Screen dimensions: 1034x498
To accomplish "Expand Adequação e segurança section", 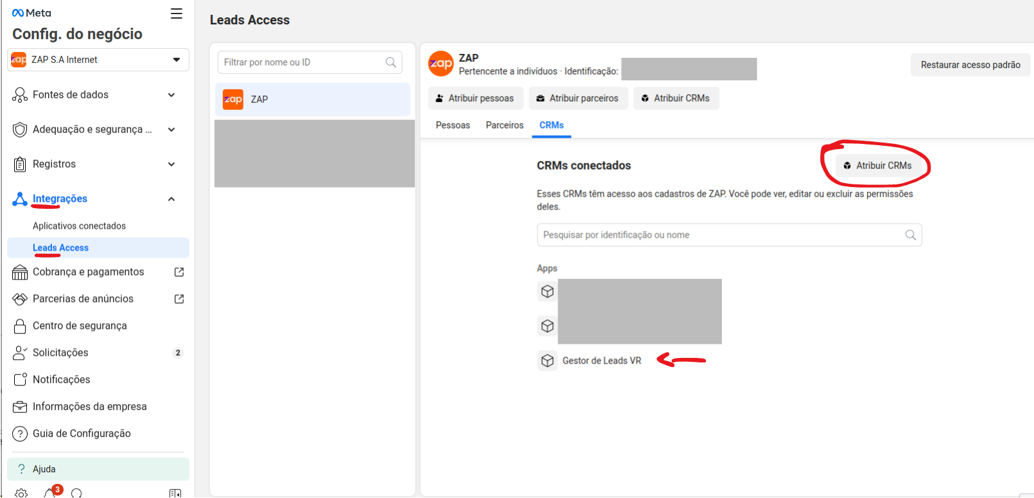I will pos(171,130).
